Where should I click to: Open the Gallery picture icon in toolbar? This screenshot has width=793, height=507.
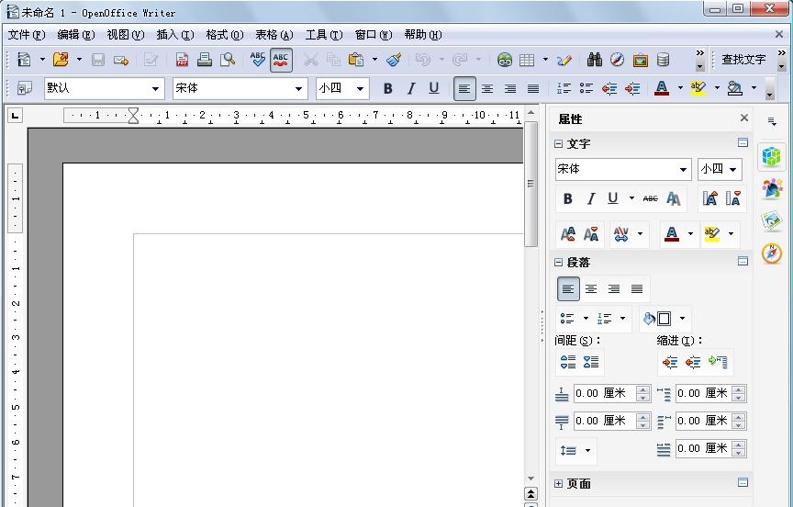tap(641, 60)
